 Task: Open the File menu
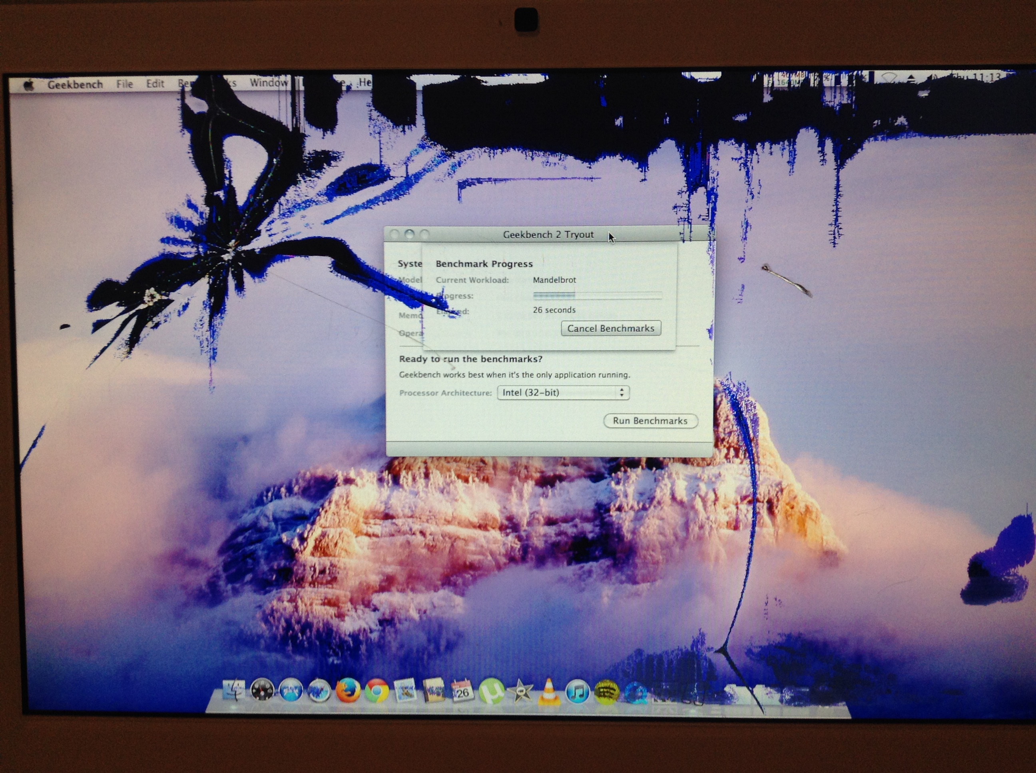pyautogui.click(x=125, y=84)
